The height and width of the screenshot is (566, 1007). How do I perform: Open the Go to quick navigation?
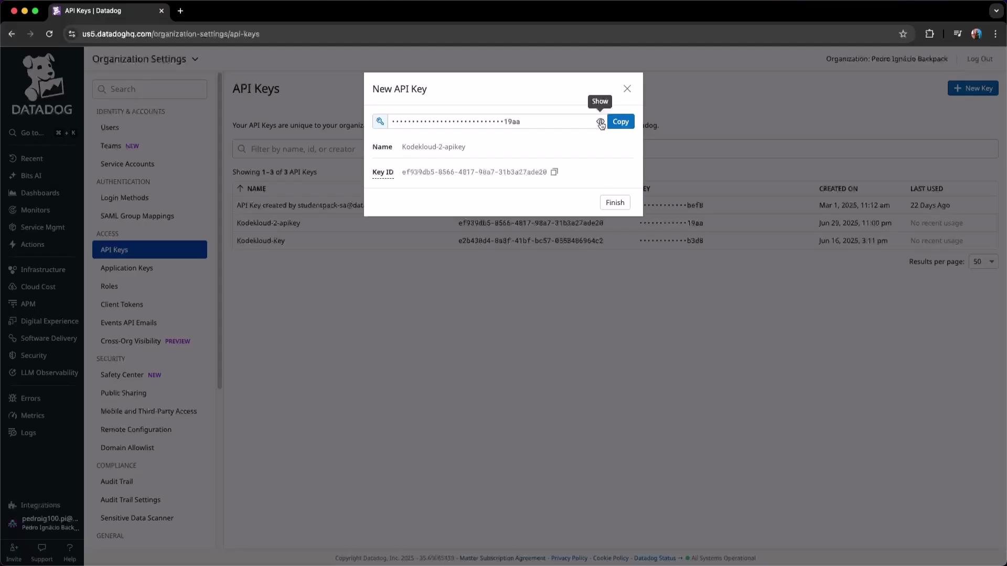42,133
